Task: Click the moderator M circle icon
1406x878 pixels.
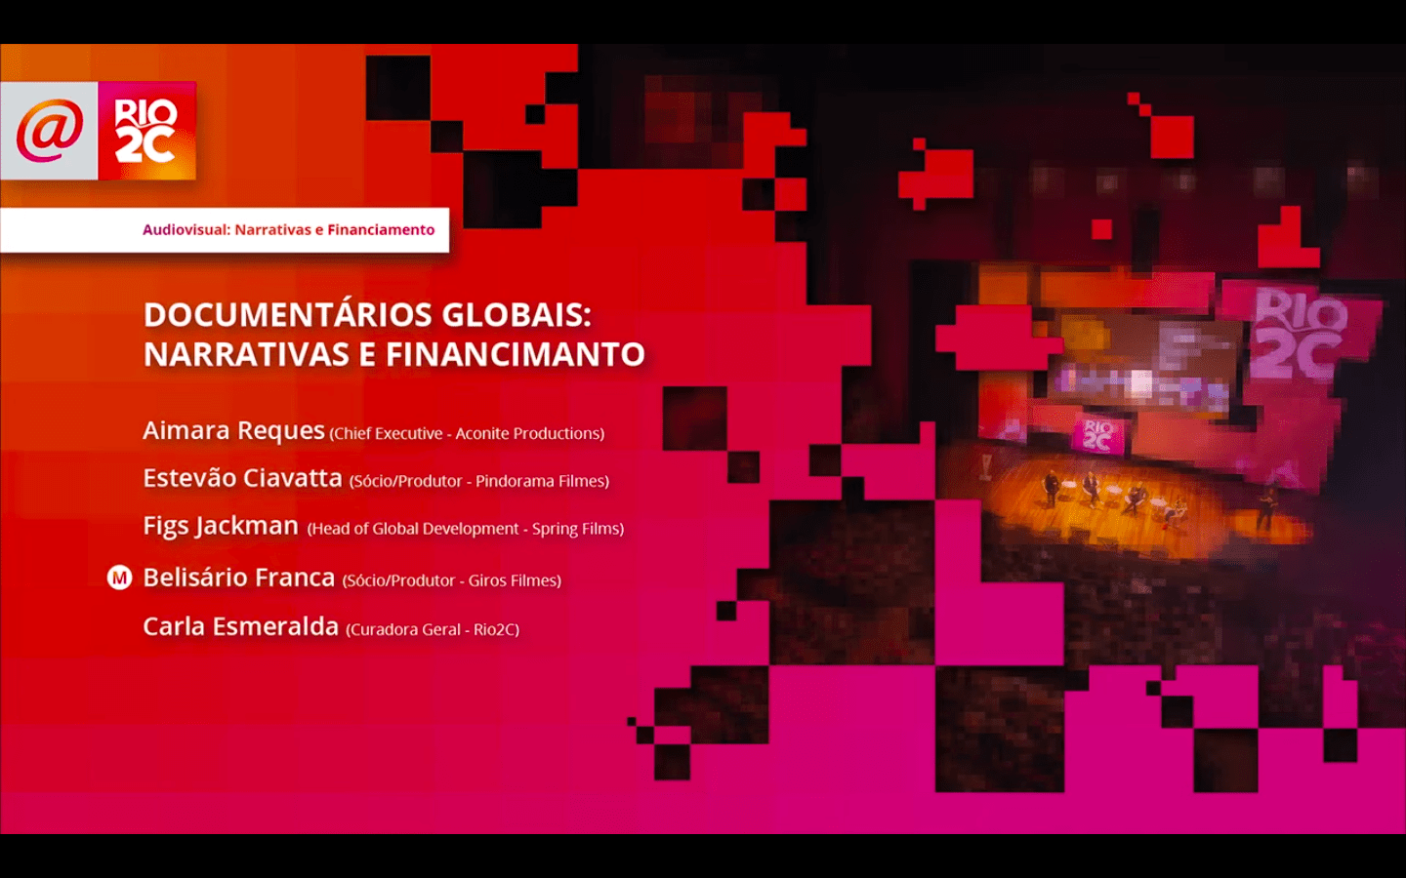Action: (119, 578)
